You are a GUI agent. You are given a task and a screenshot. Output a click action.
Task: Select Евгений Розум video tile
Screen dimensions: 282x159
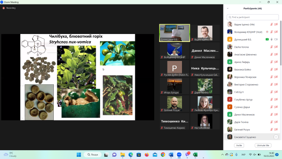click(x=174, y=104)
